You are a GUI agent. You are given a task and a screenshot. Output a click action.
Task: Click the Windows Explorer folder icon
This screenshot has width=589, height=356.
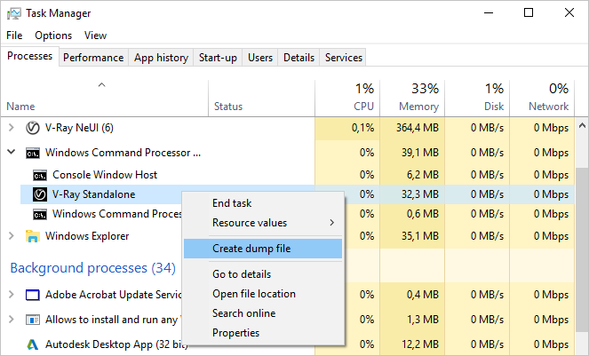pos(33,236)
